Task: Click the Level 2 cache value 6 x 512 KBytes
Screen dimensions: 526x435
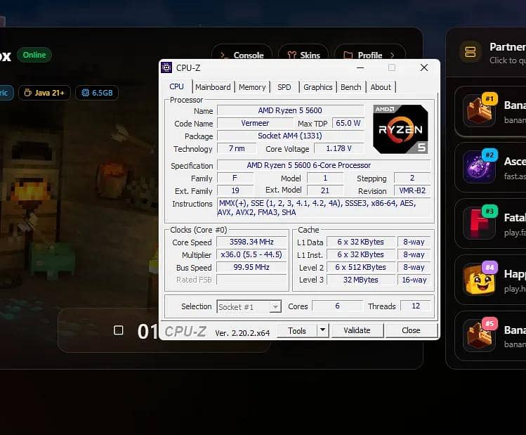Action: click(x=361, y=267)
